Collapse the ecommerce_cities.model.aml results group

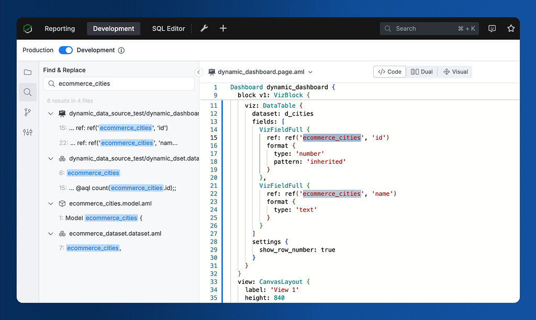point(50,203)
